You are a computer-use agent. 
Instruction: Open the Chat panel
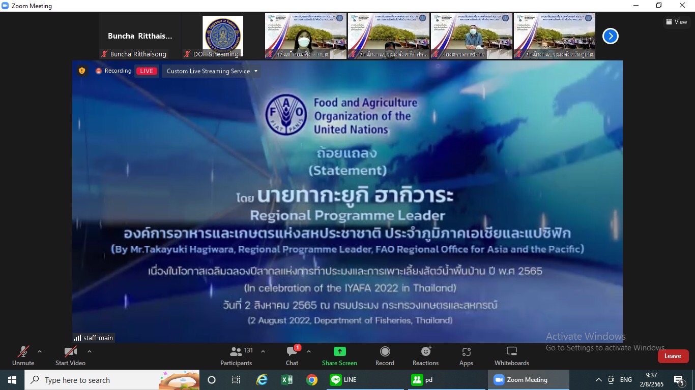click(x=292, y=356)
